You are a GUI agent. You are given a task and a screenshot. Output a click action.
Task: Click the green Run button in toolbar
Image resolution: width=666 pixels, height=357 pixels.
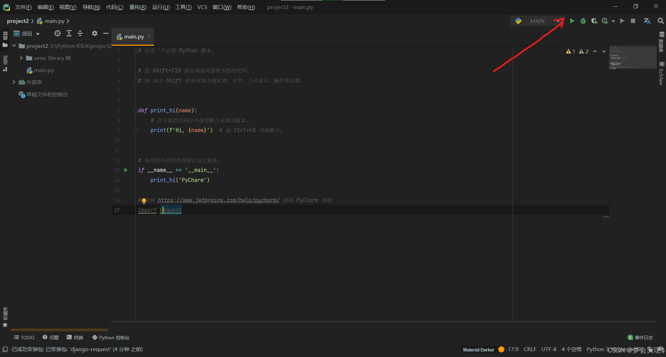pos(572,21)
